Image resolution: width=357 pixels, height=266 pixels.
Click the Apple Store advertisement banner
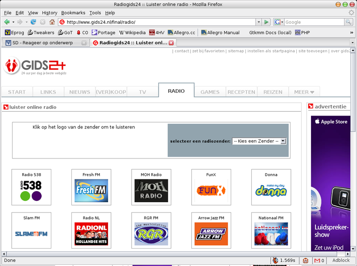pos(331,183)
